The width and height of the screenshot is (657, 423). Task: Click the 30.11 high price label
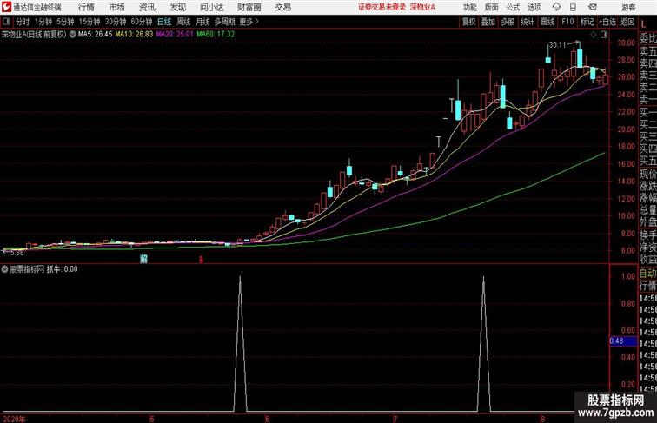point(558,44)
